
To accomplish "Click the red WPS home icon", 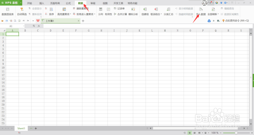I will point(38,21).
